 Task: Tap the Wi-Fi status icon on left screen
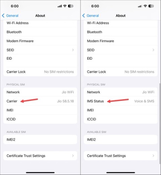point(65,6)
